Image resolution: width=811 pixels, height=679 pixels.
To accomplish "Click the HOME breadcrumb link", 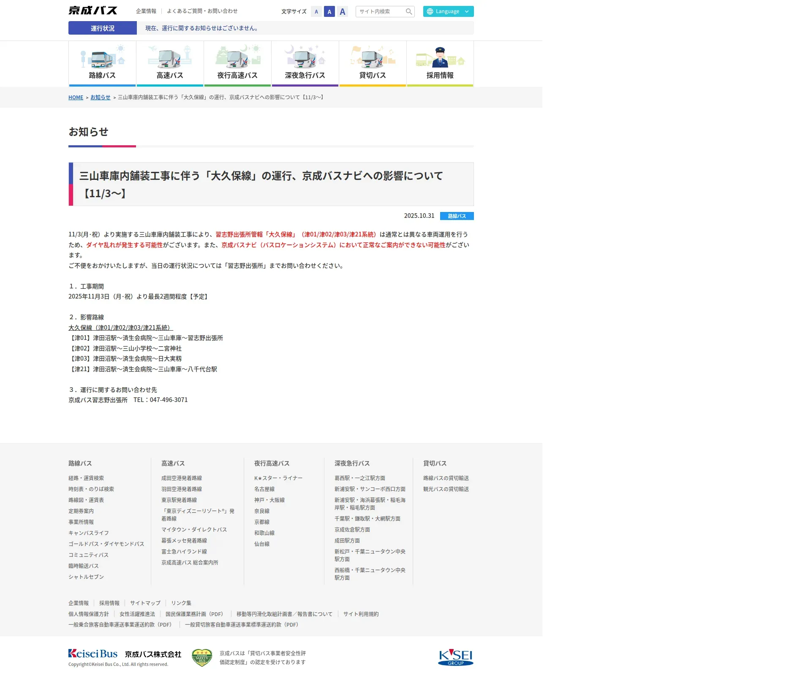I will [76, 98].
